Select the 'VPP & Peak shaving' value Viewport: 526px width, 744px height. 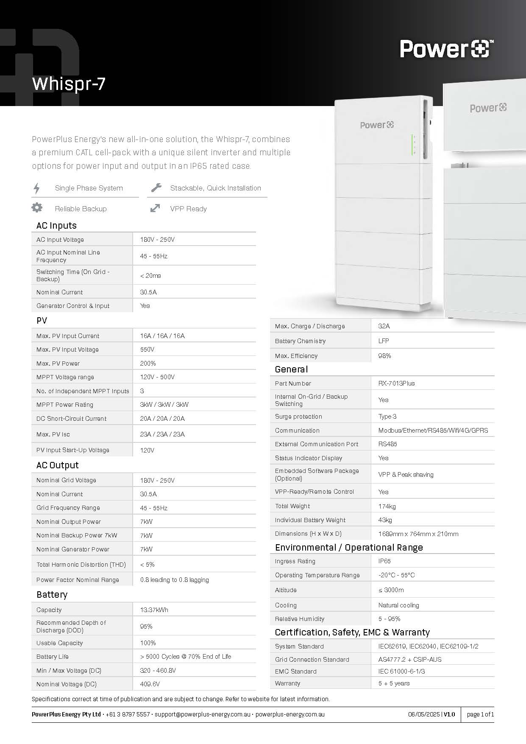pos(406,475)
